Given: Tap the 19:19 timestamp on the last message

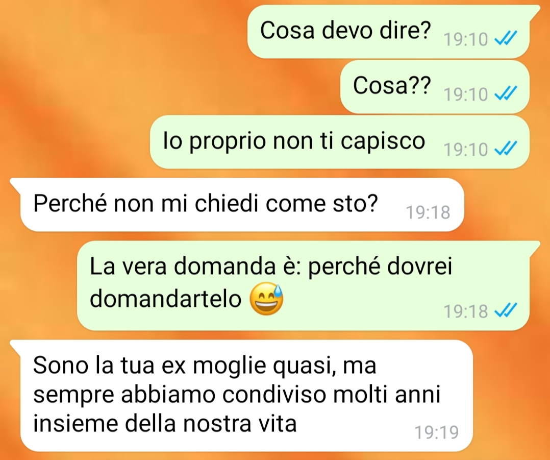Looking at the screenshot, I should [x=437, y=432].
